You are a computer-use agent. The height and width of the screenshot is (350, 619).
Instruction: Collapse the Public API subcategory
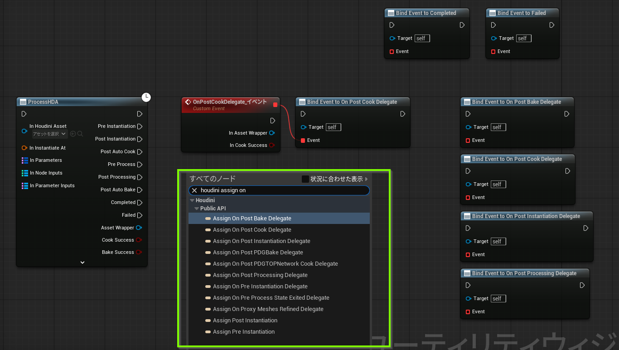point(197,209)
